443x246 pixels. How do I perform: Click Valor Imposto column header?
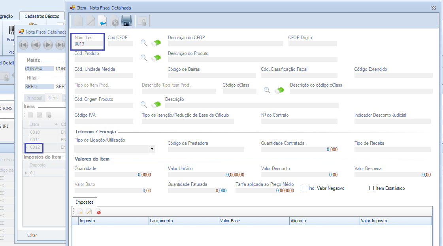396,221
